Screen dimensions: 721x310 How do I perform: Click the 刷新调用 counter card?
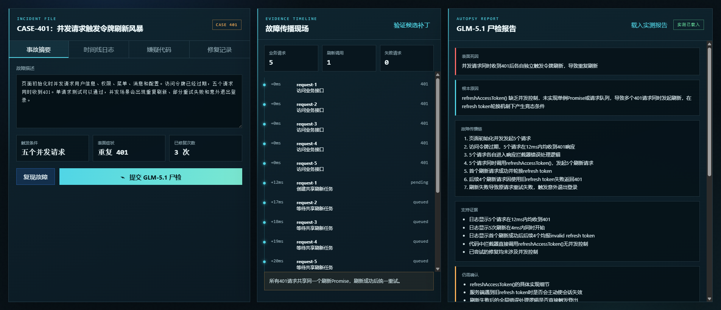(349, 58)
